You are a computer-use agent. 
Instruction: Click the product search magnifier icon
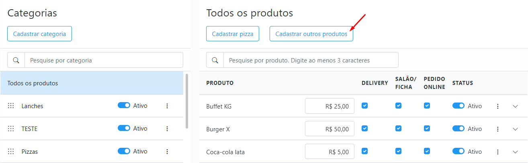[215, 60]
